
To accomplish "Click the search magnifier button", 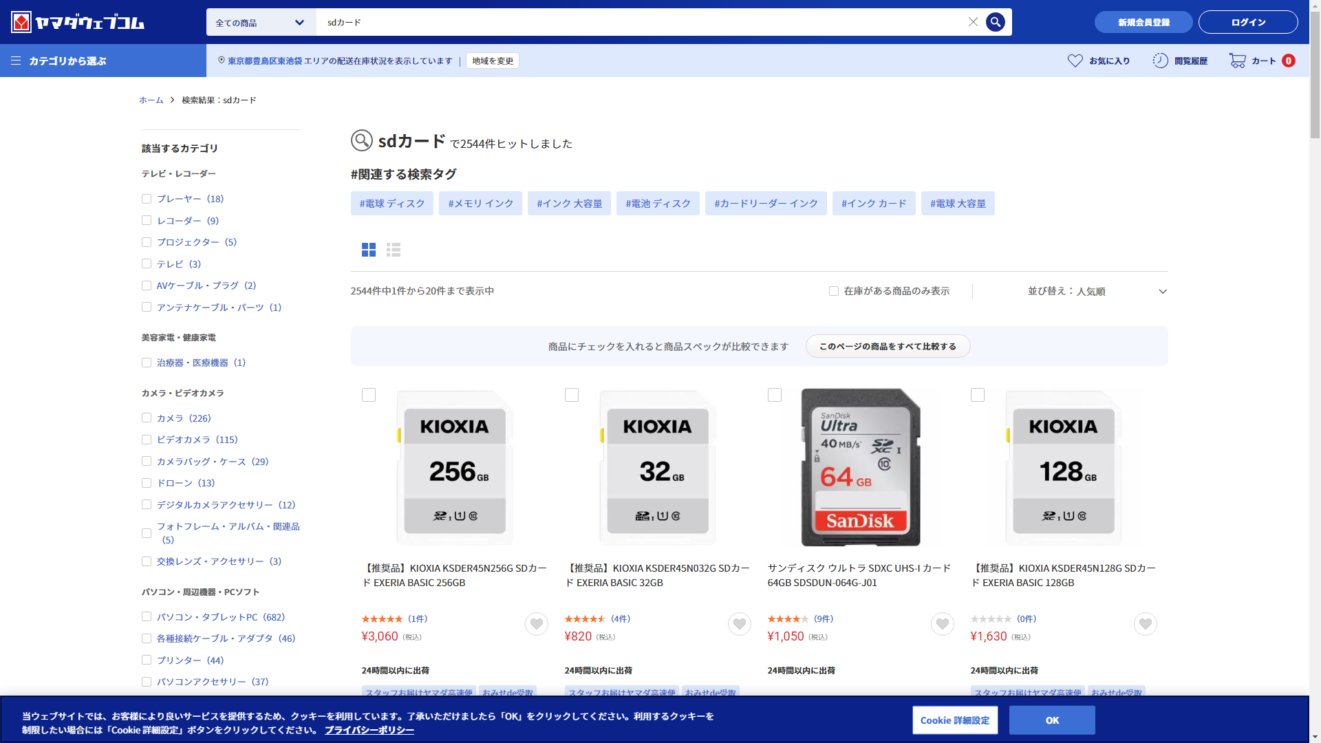I will click(x=995, y=22).
